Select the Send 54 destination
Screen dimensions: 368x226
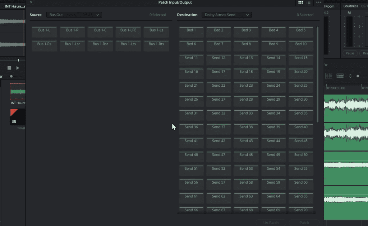(x=273, y=170)
